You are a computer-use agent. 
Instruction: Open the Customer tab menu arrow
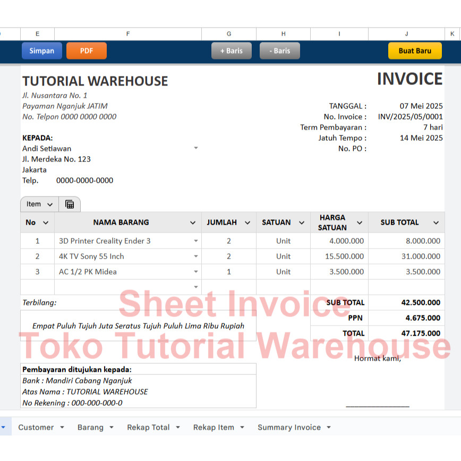(62, 427)
